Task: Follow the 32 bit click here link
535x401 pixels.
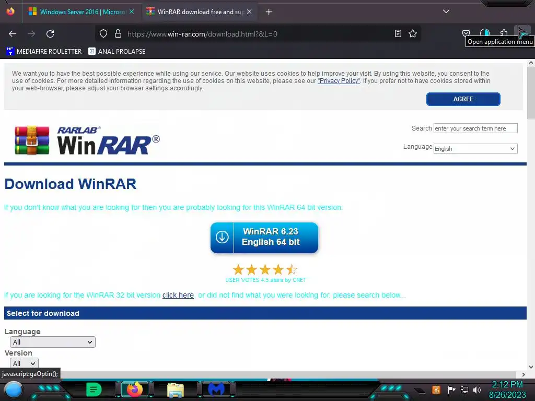Action: pyautogui.click(x=178, y=296)
